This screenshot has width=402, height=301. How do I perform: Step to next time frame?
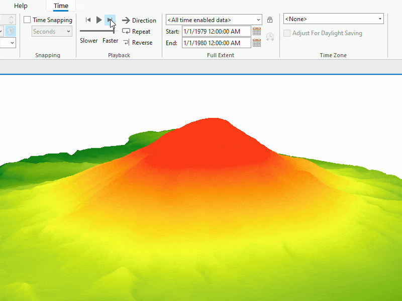[x=110, y=20]
